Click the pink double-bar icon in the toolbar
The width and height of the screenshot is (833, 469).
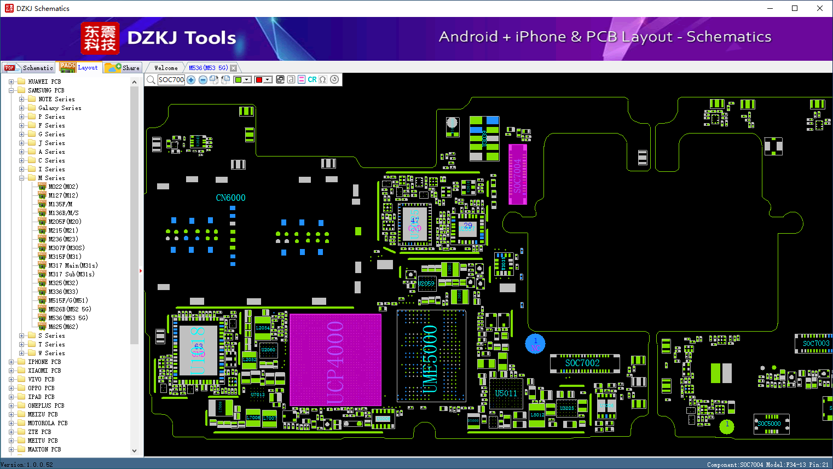(302, 79)
